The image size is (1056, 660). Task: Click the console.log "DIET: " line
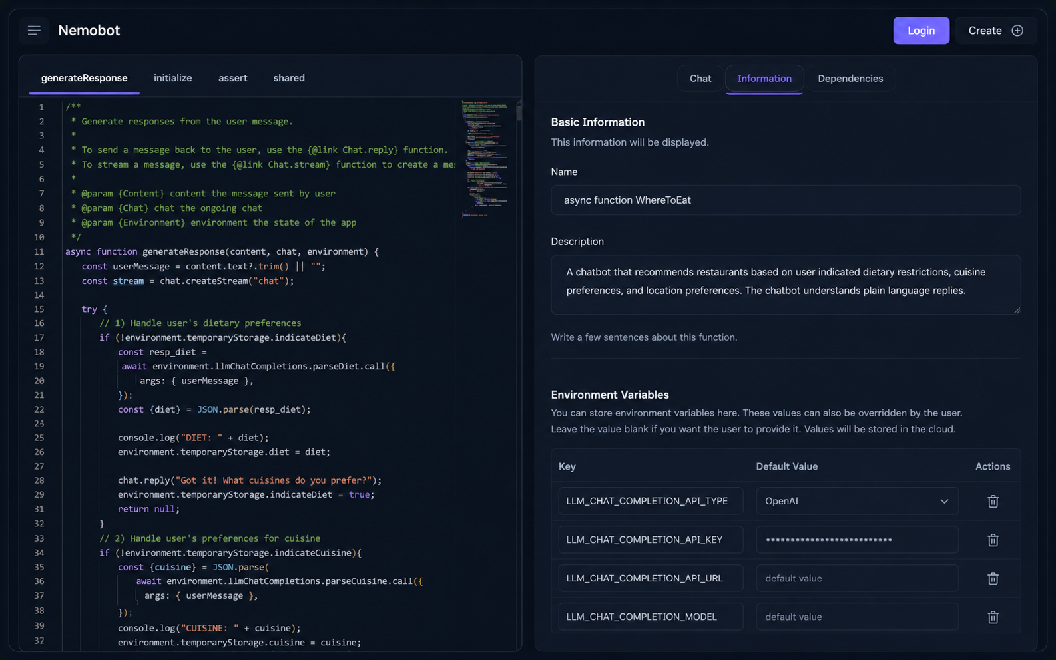tap(193, 438)
